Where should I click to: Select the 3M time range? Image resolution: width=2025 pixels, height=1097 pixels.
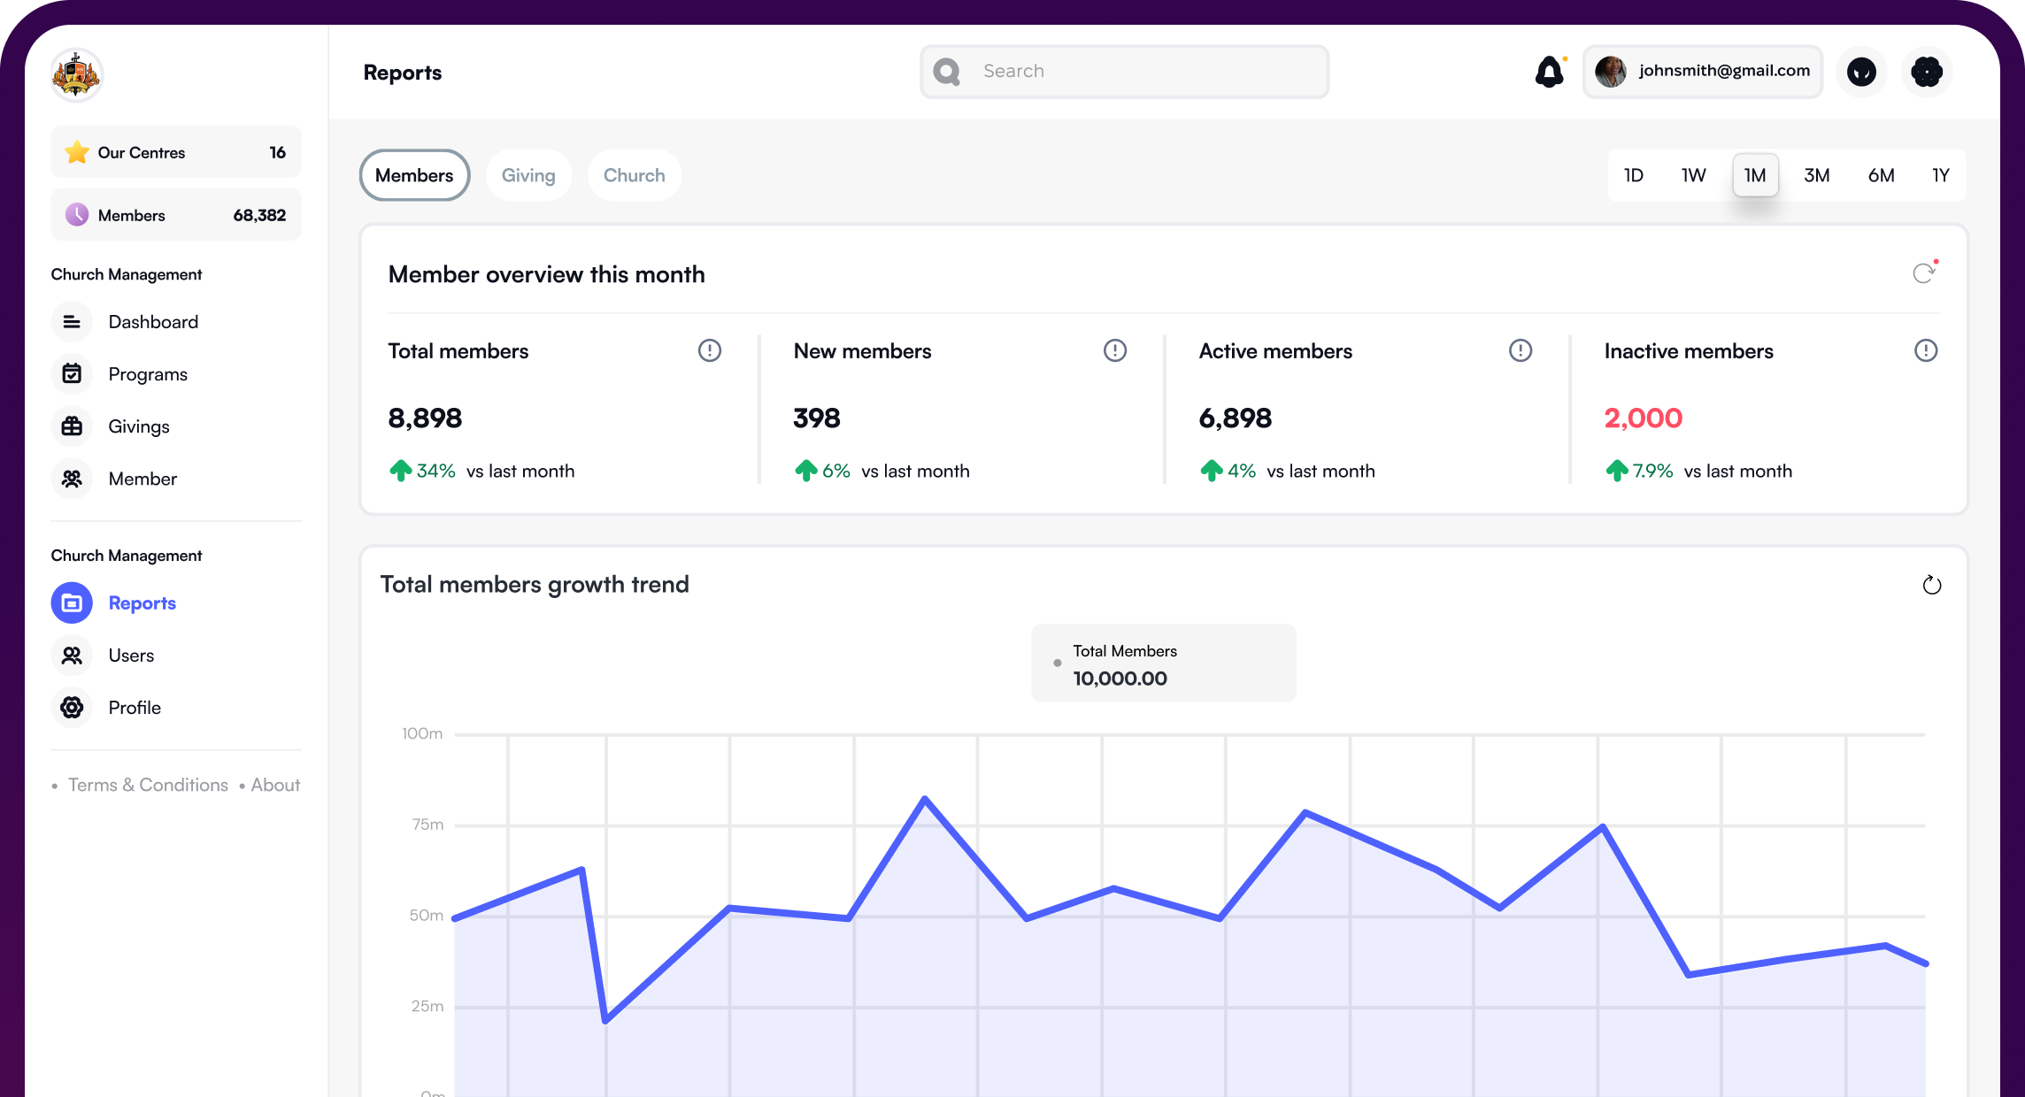tap(1816, 175)
